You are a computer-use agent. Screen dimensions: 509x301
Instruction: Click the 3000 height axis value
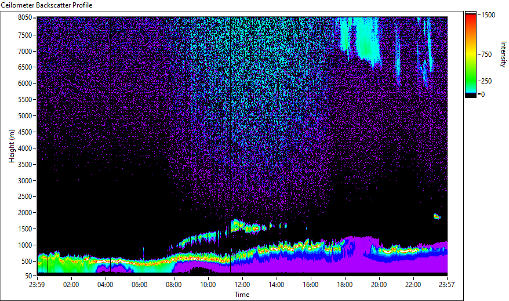pos(25,181)
